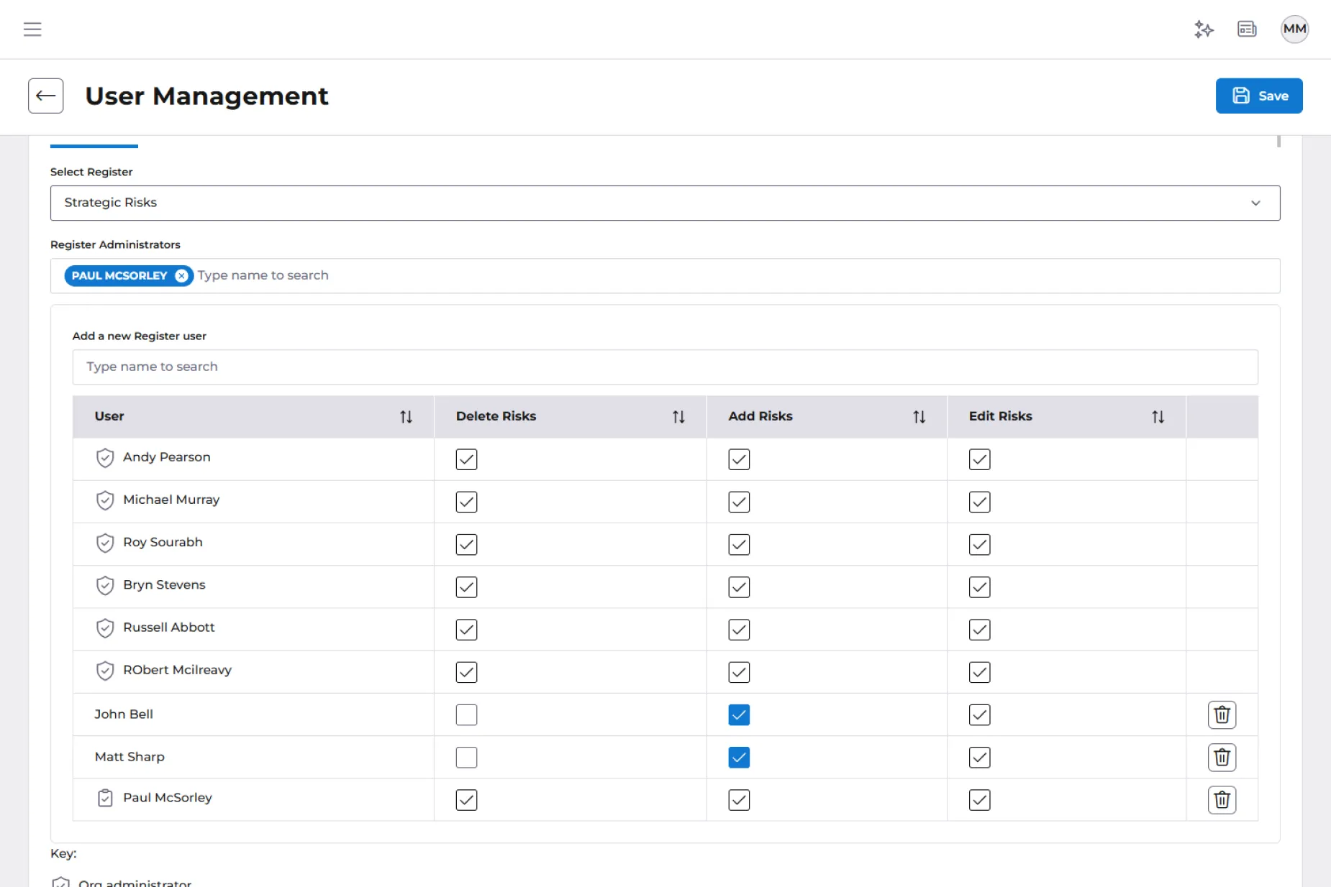The width and height of the screenshot is (1331, 887).
Task: Sort table by Add Risks column
Action: pyautogui.click(x=919, y=417)
